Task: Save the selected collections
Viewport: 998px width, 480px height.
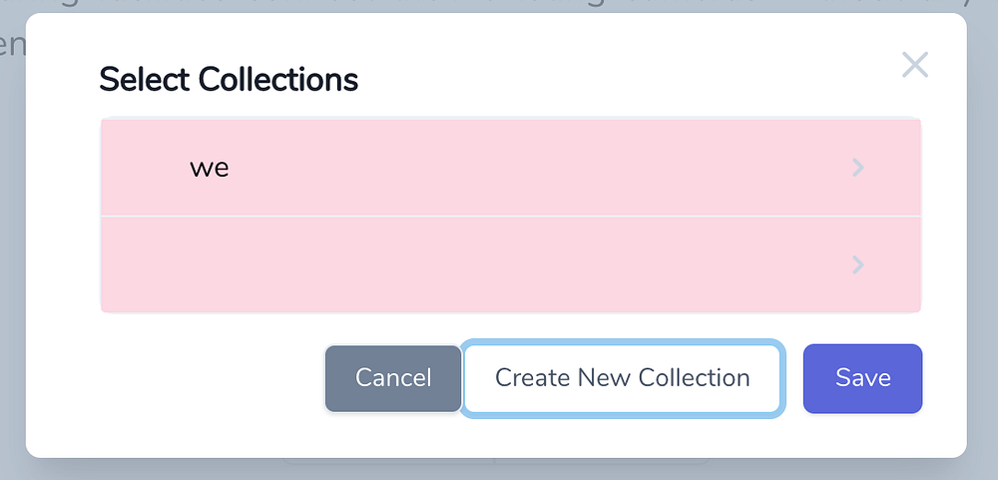Action: coord(862,378)
